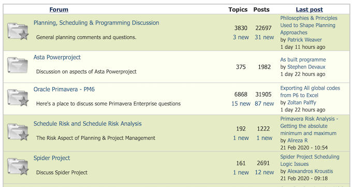Open Philosophies & Principles Used to Shape post
Image resolution: width=352 pixels, height=187 pixels.
pyautogui.click(x=309, y=25)
